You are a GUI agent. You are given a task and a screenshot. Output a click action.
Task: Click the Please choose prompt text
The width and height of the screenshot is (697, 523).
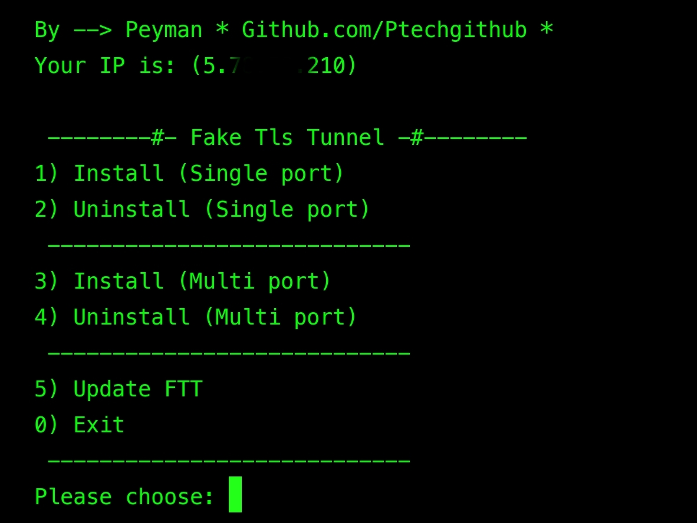(x=124, y=496)
